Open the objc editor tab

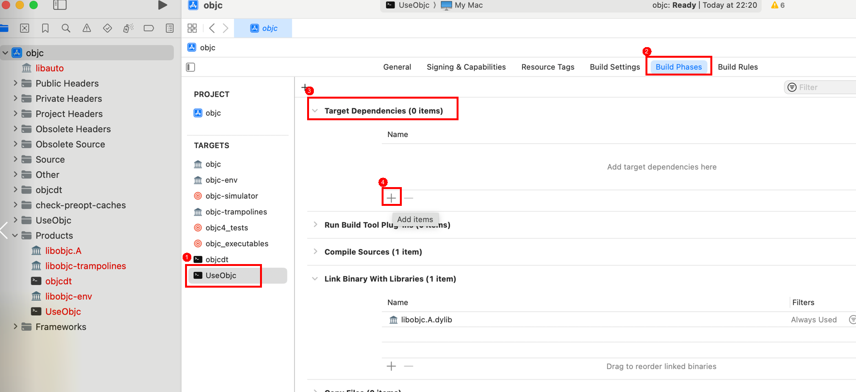tap(263, 28)
